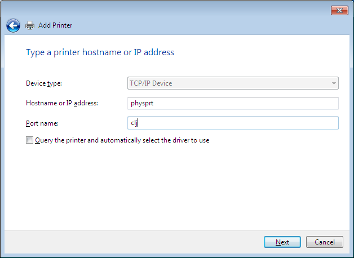Click the 'Device type:' label

pyautogui.click(x=44, y=83)
